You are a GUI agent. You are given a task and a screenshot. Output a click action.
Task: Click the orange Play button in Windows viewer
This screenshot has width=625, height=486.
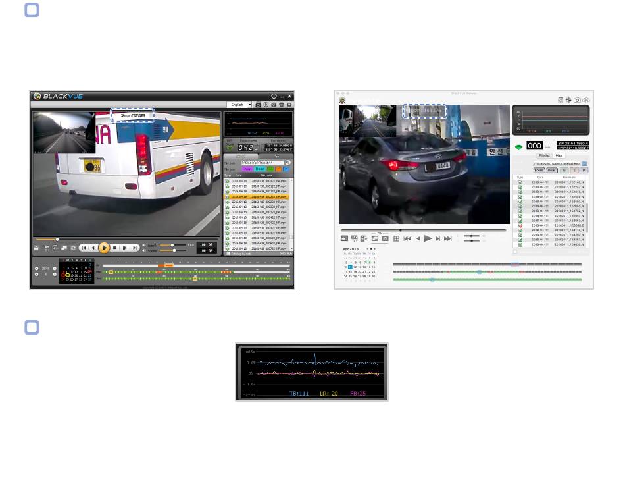point(104,248)
